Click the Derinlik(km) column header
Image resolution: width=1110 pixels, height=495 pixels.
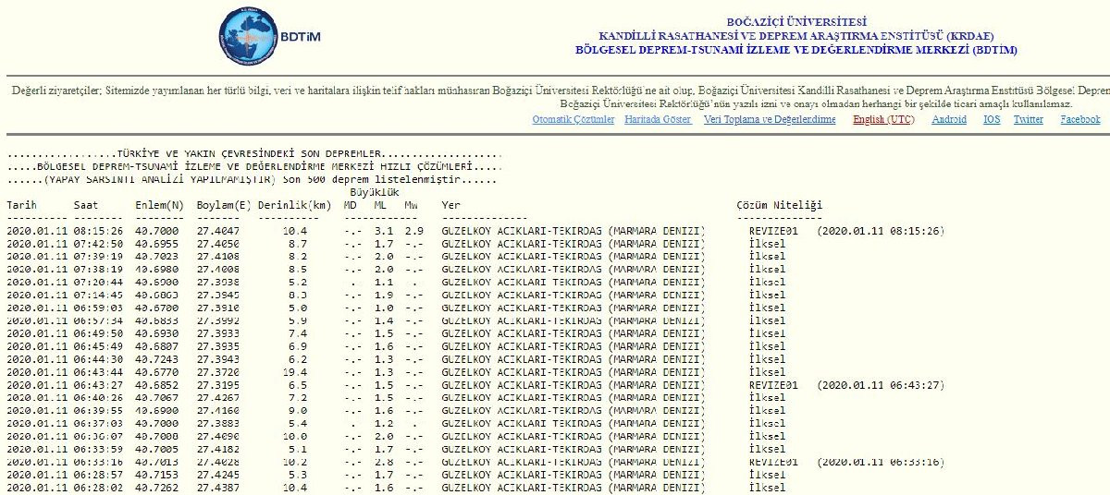pos(294,204)
